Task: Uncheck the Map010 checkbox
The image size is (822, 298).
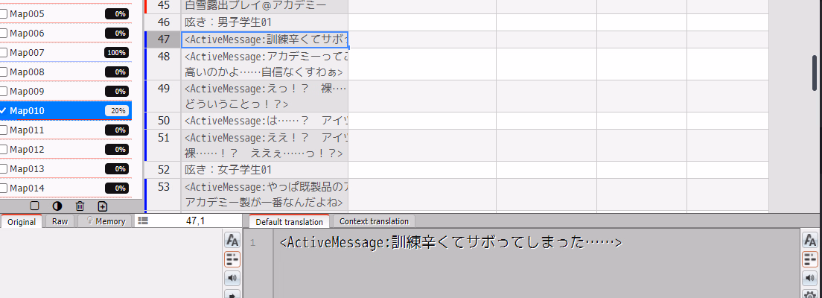Action: pyautogui.click(x=4, y=111)
